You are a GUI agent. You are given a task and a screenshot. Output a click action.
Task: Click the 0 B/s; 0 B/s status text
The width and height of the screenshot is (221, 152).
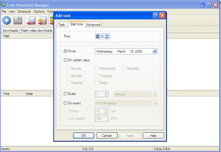(x=162, y=149)
